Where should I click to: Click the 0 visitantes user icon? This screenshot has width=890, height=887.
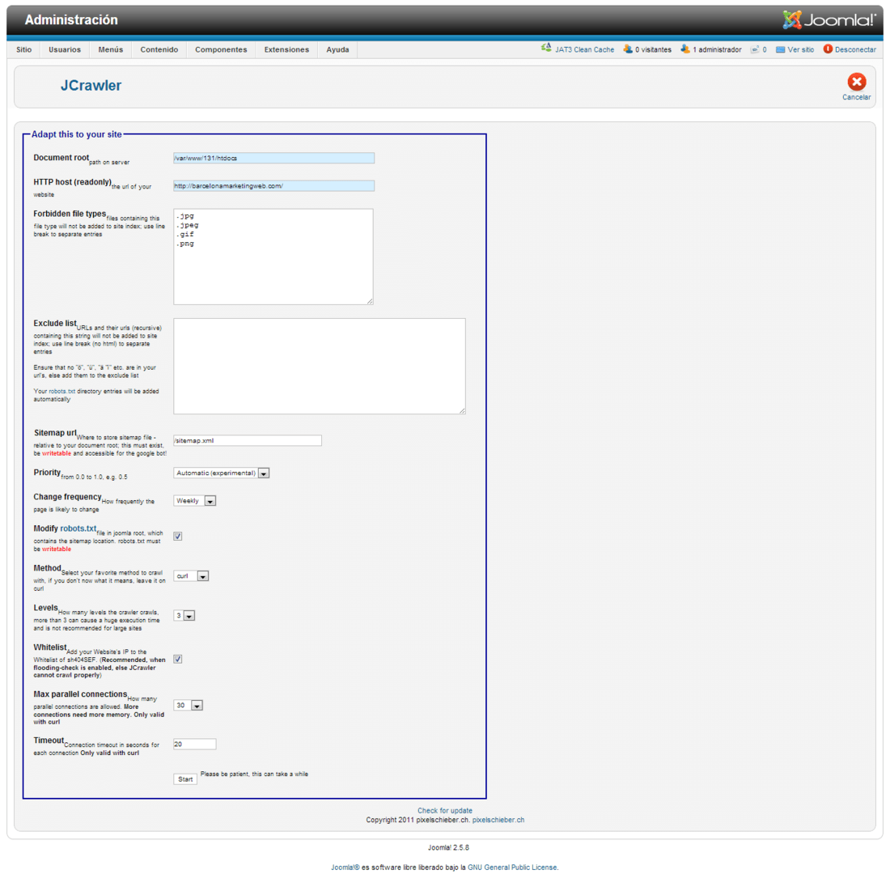coord(628,49)
